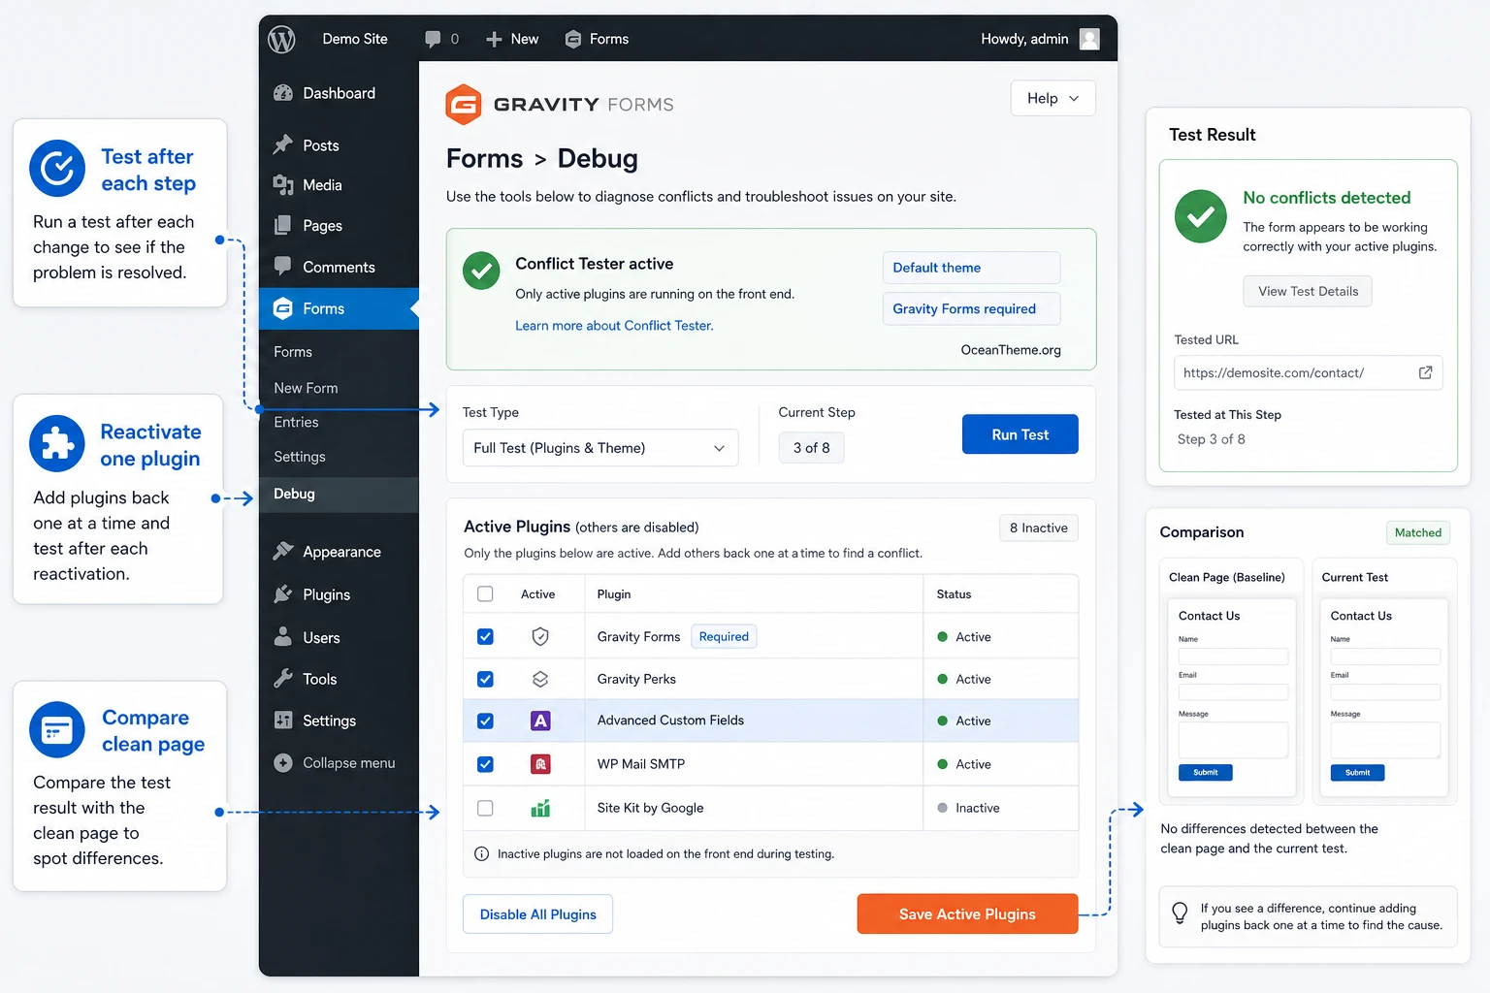Uncheck the Gravity Perks plugin checkbox
This screenshot has width=1490, height=993.
click(x=485, y=680)
